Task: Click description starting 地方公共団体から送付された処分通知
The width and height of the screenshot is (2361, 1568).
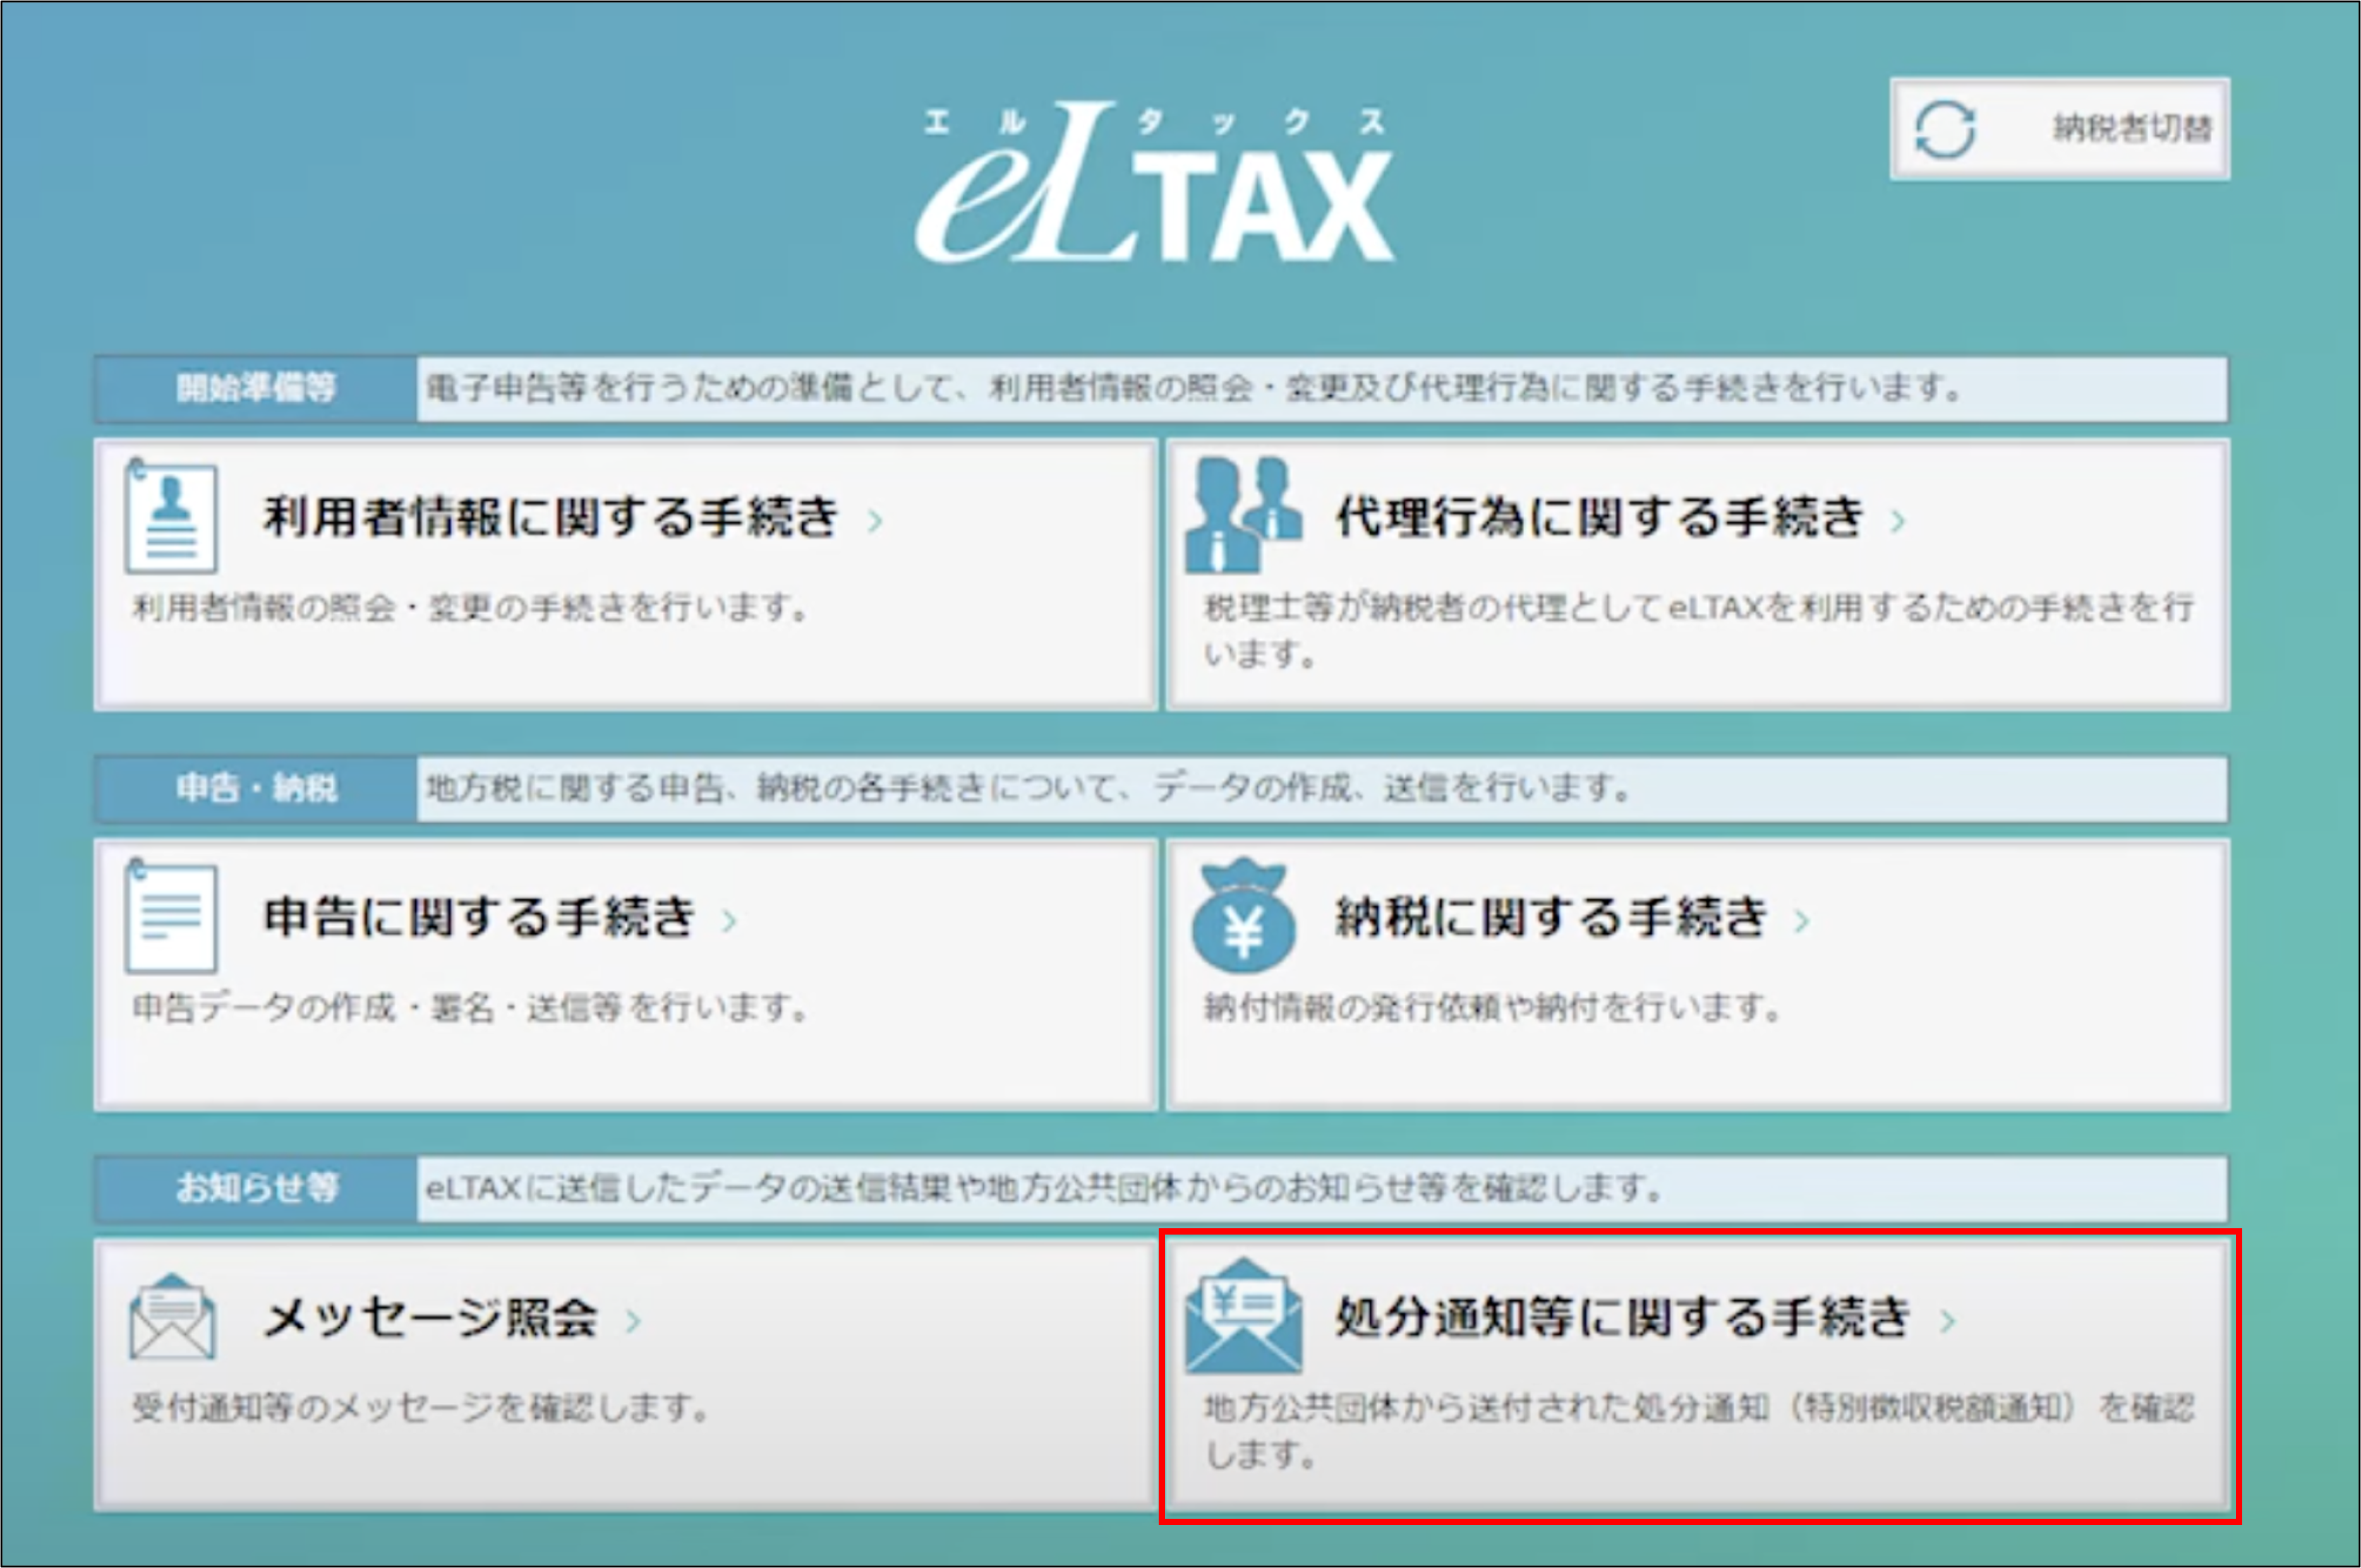Action: coord(1699,1431)
